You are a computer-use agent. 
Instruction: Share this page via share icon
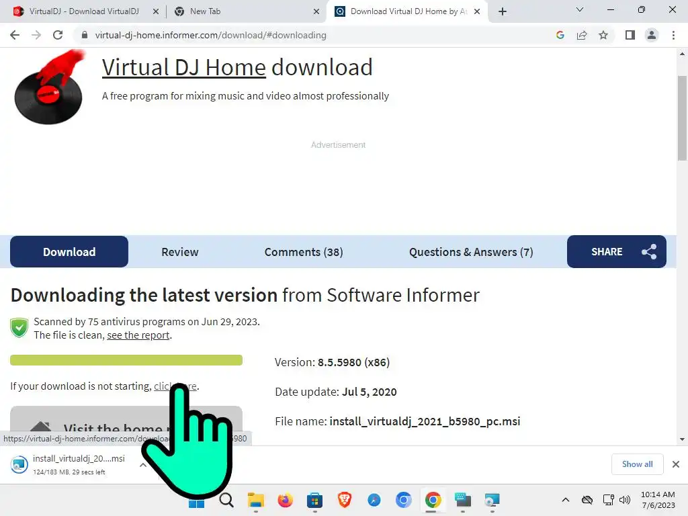tap(582, 35)
